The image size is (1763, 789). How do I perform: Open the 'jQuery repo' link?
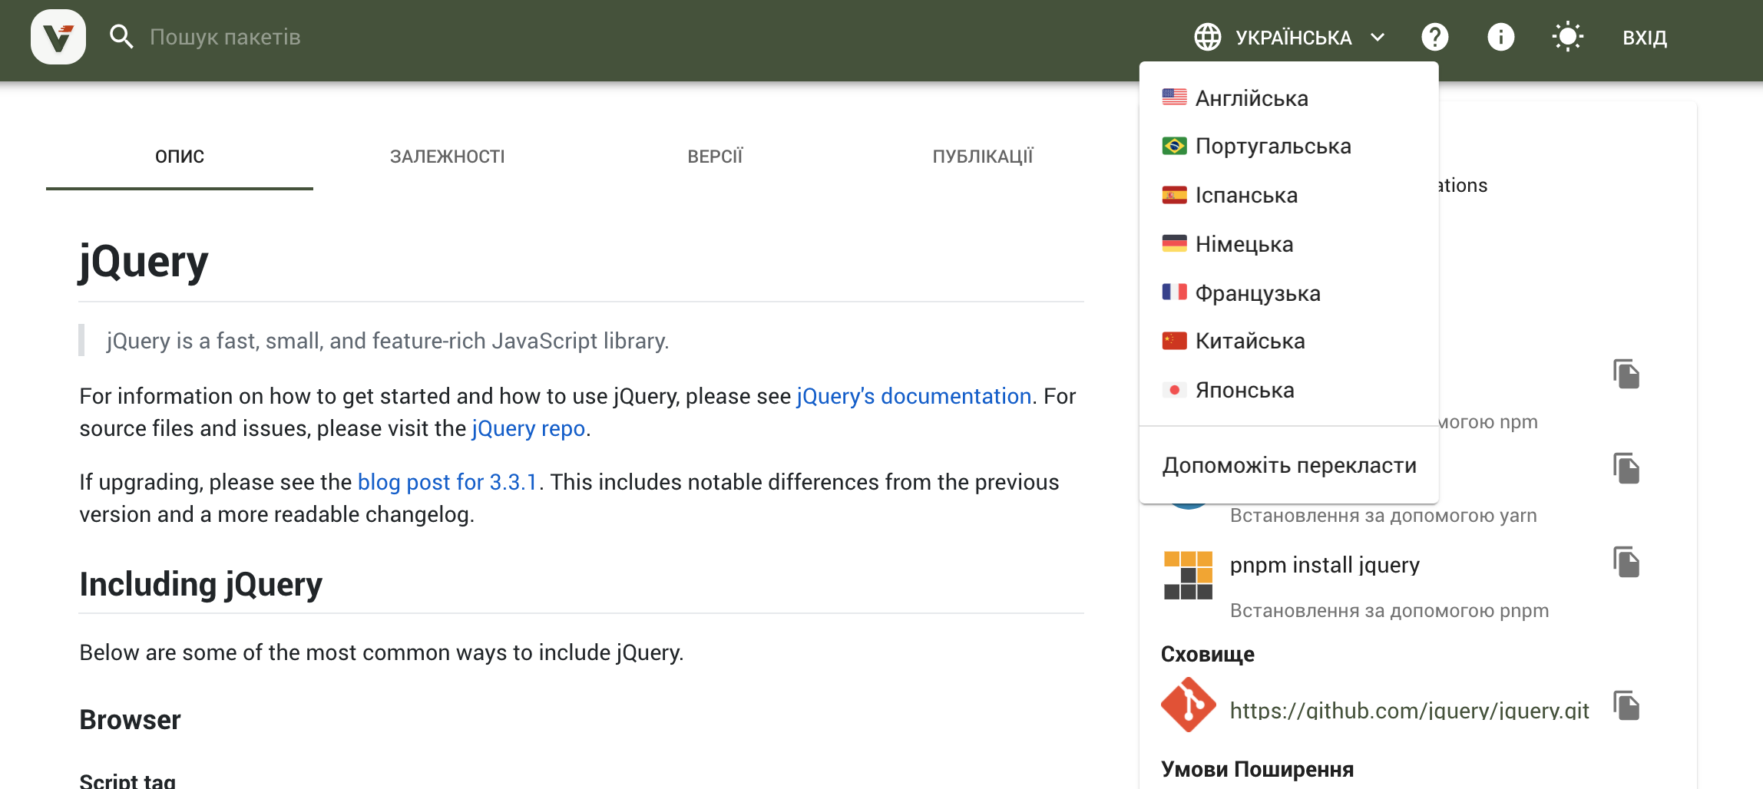click(528, 428)
